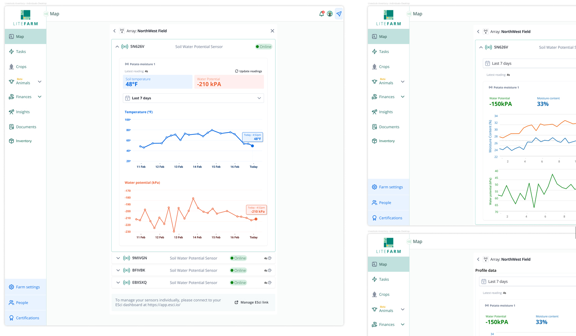This screenshot has width=576, height=336.
Task: Click Online badge on 9MIVGN row
Action: coord(238,258)
